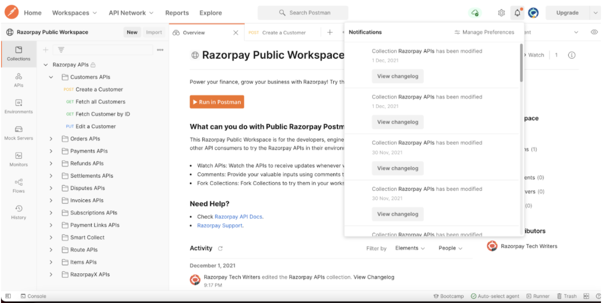The height and width of the screenshot is (303, 602).
Task: Open the Razorpay API Docs link
Action: point(238,216)
